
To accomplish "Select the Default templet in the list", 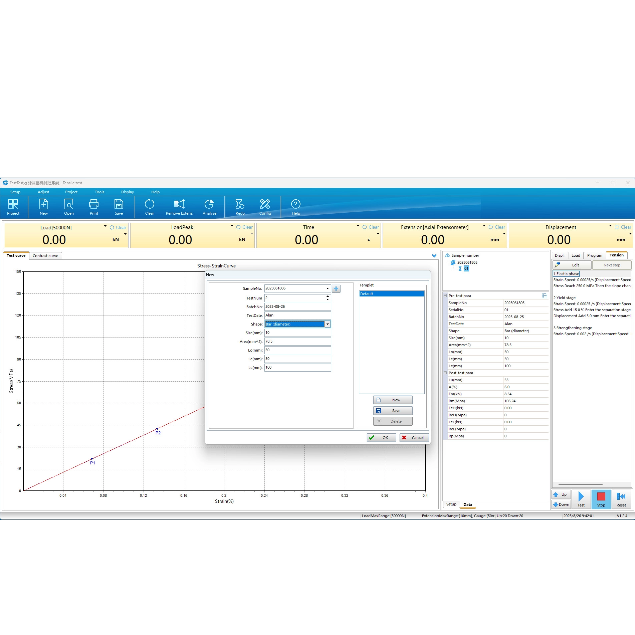I will pos(391,293).
